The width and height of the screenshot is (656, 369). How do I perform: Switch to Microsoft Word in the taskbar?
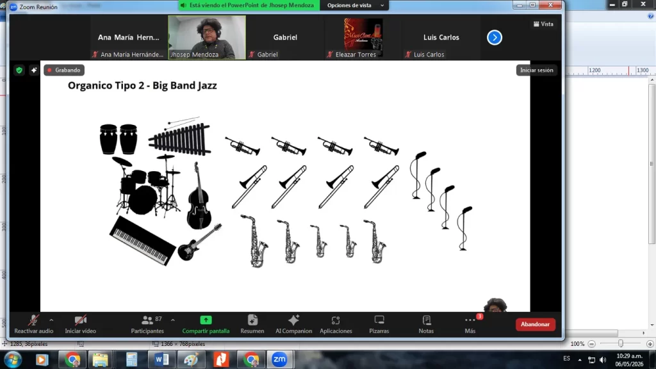click(x=161, y=359)
